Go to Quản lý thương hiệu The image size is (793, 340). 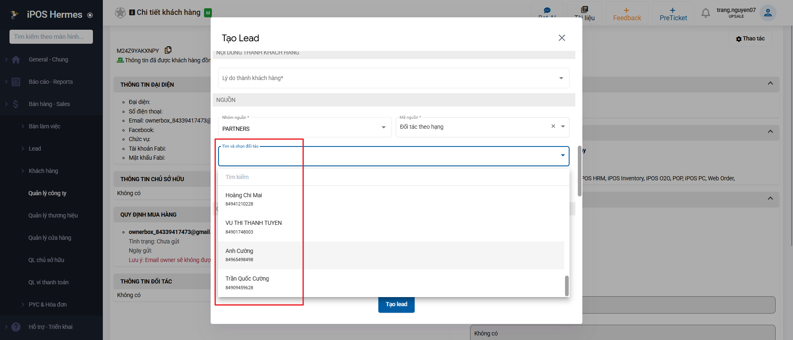[x=53, y=215]
